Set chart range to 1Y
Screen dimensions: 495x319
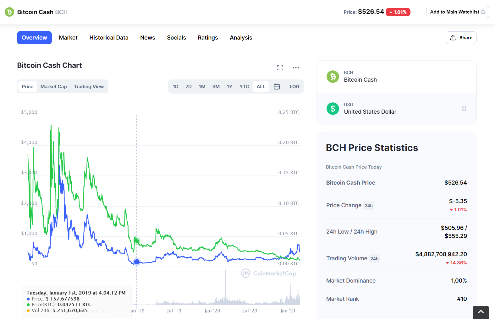coord(230,87)
